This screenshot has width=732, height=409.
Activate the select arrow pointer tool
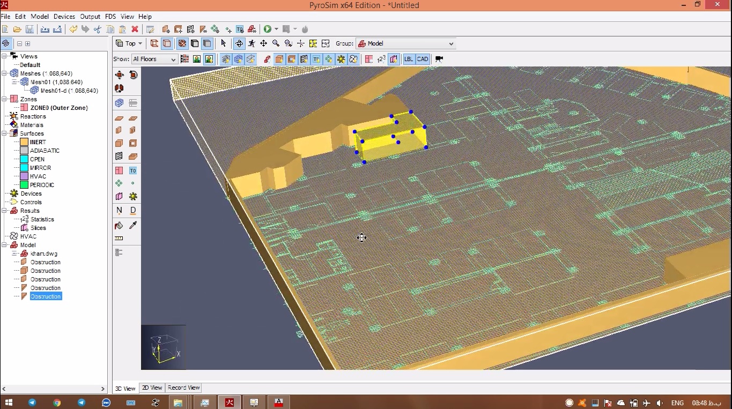point(224,43)
